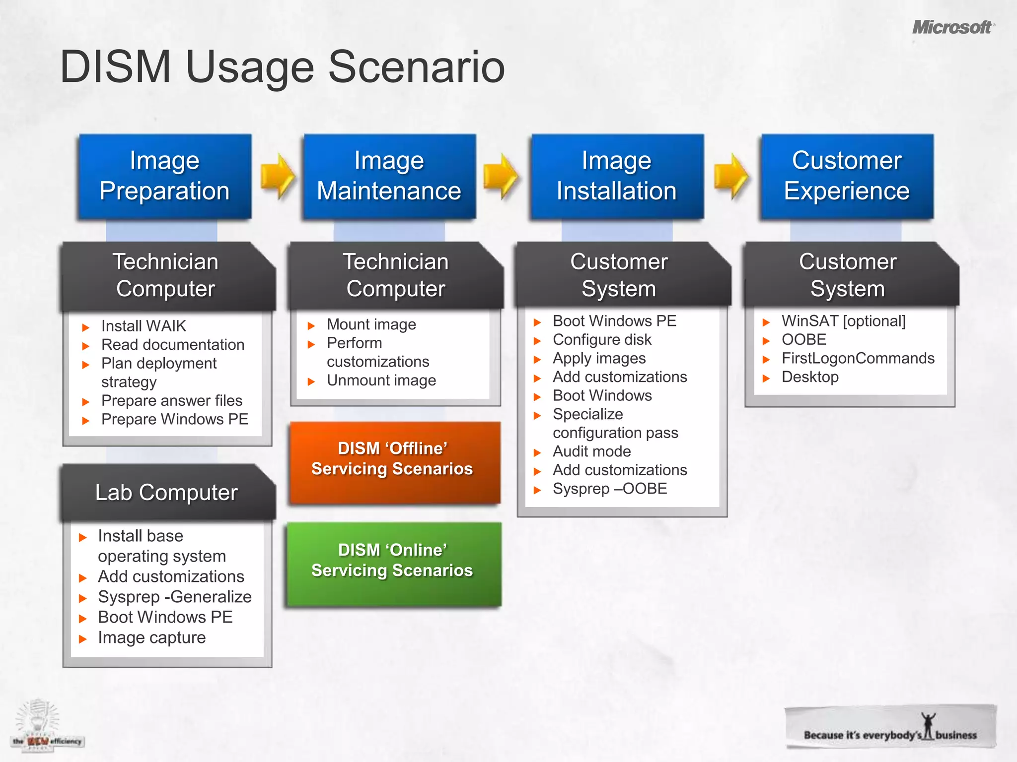Click the Image Installation stage box

617,176
